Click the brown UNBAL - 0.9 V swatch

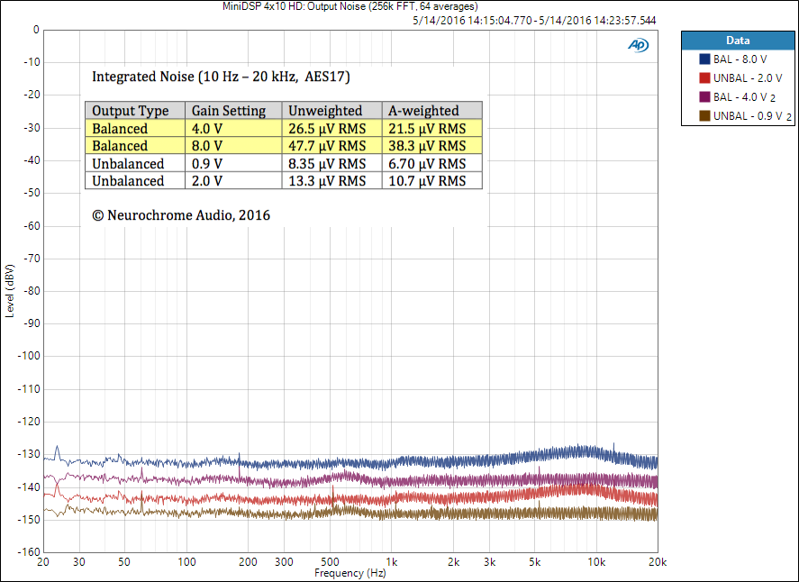704,115
